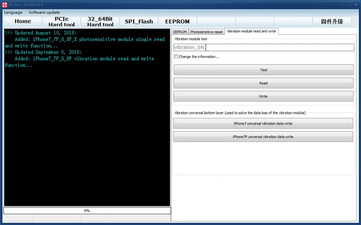This screenshot has width=361, height=225.
Task: Click the 'Updated September 5, 2018' log line
Action: click(x=43, y=52)
